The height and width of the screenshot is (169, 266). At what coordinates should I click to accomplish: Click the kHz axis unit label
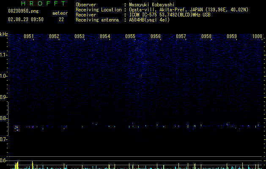point(4,34)
